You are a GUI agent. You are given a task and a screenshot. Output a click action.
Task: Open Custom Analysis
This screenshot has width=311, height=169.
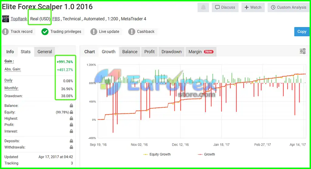click(x=289, y=8)
